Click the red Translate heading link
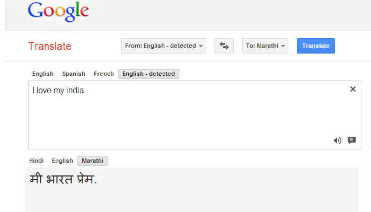 pyautogui.click(x=49, y=46)
